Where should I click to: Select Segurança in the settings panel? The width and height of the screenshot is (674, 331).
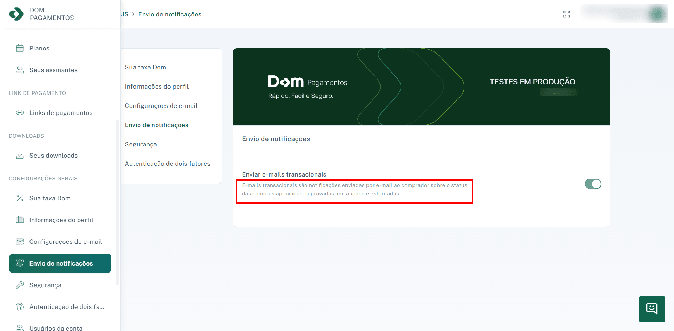click(140, 144)
